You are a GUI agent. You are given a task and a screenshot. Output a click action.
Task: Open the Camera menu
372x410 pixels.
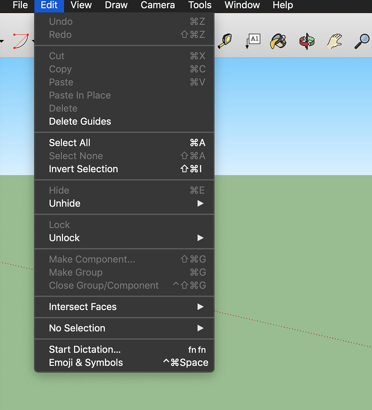tap(158, 6)
